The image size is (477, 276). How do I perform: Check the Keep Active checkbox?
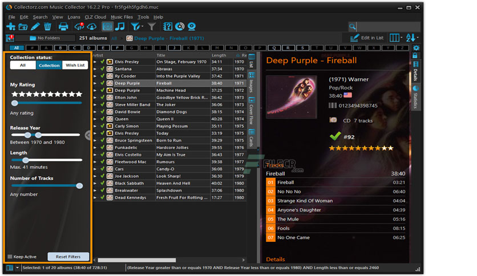click(10, 257)
